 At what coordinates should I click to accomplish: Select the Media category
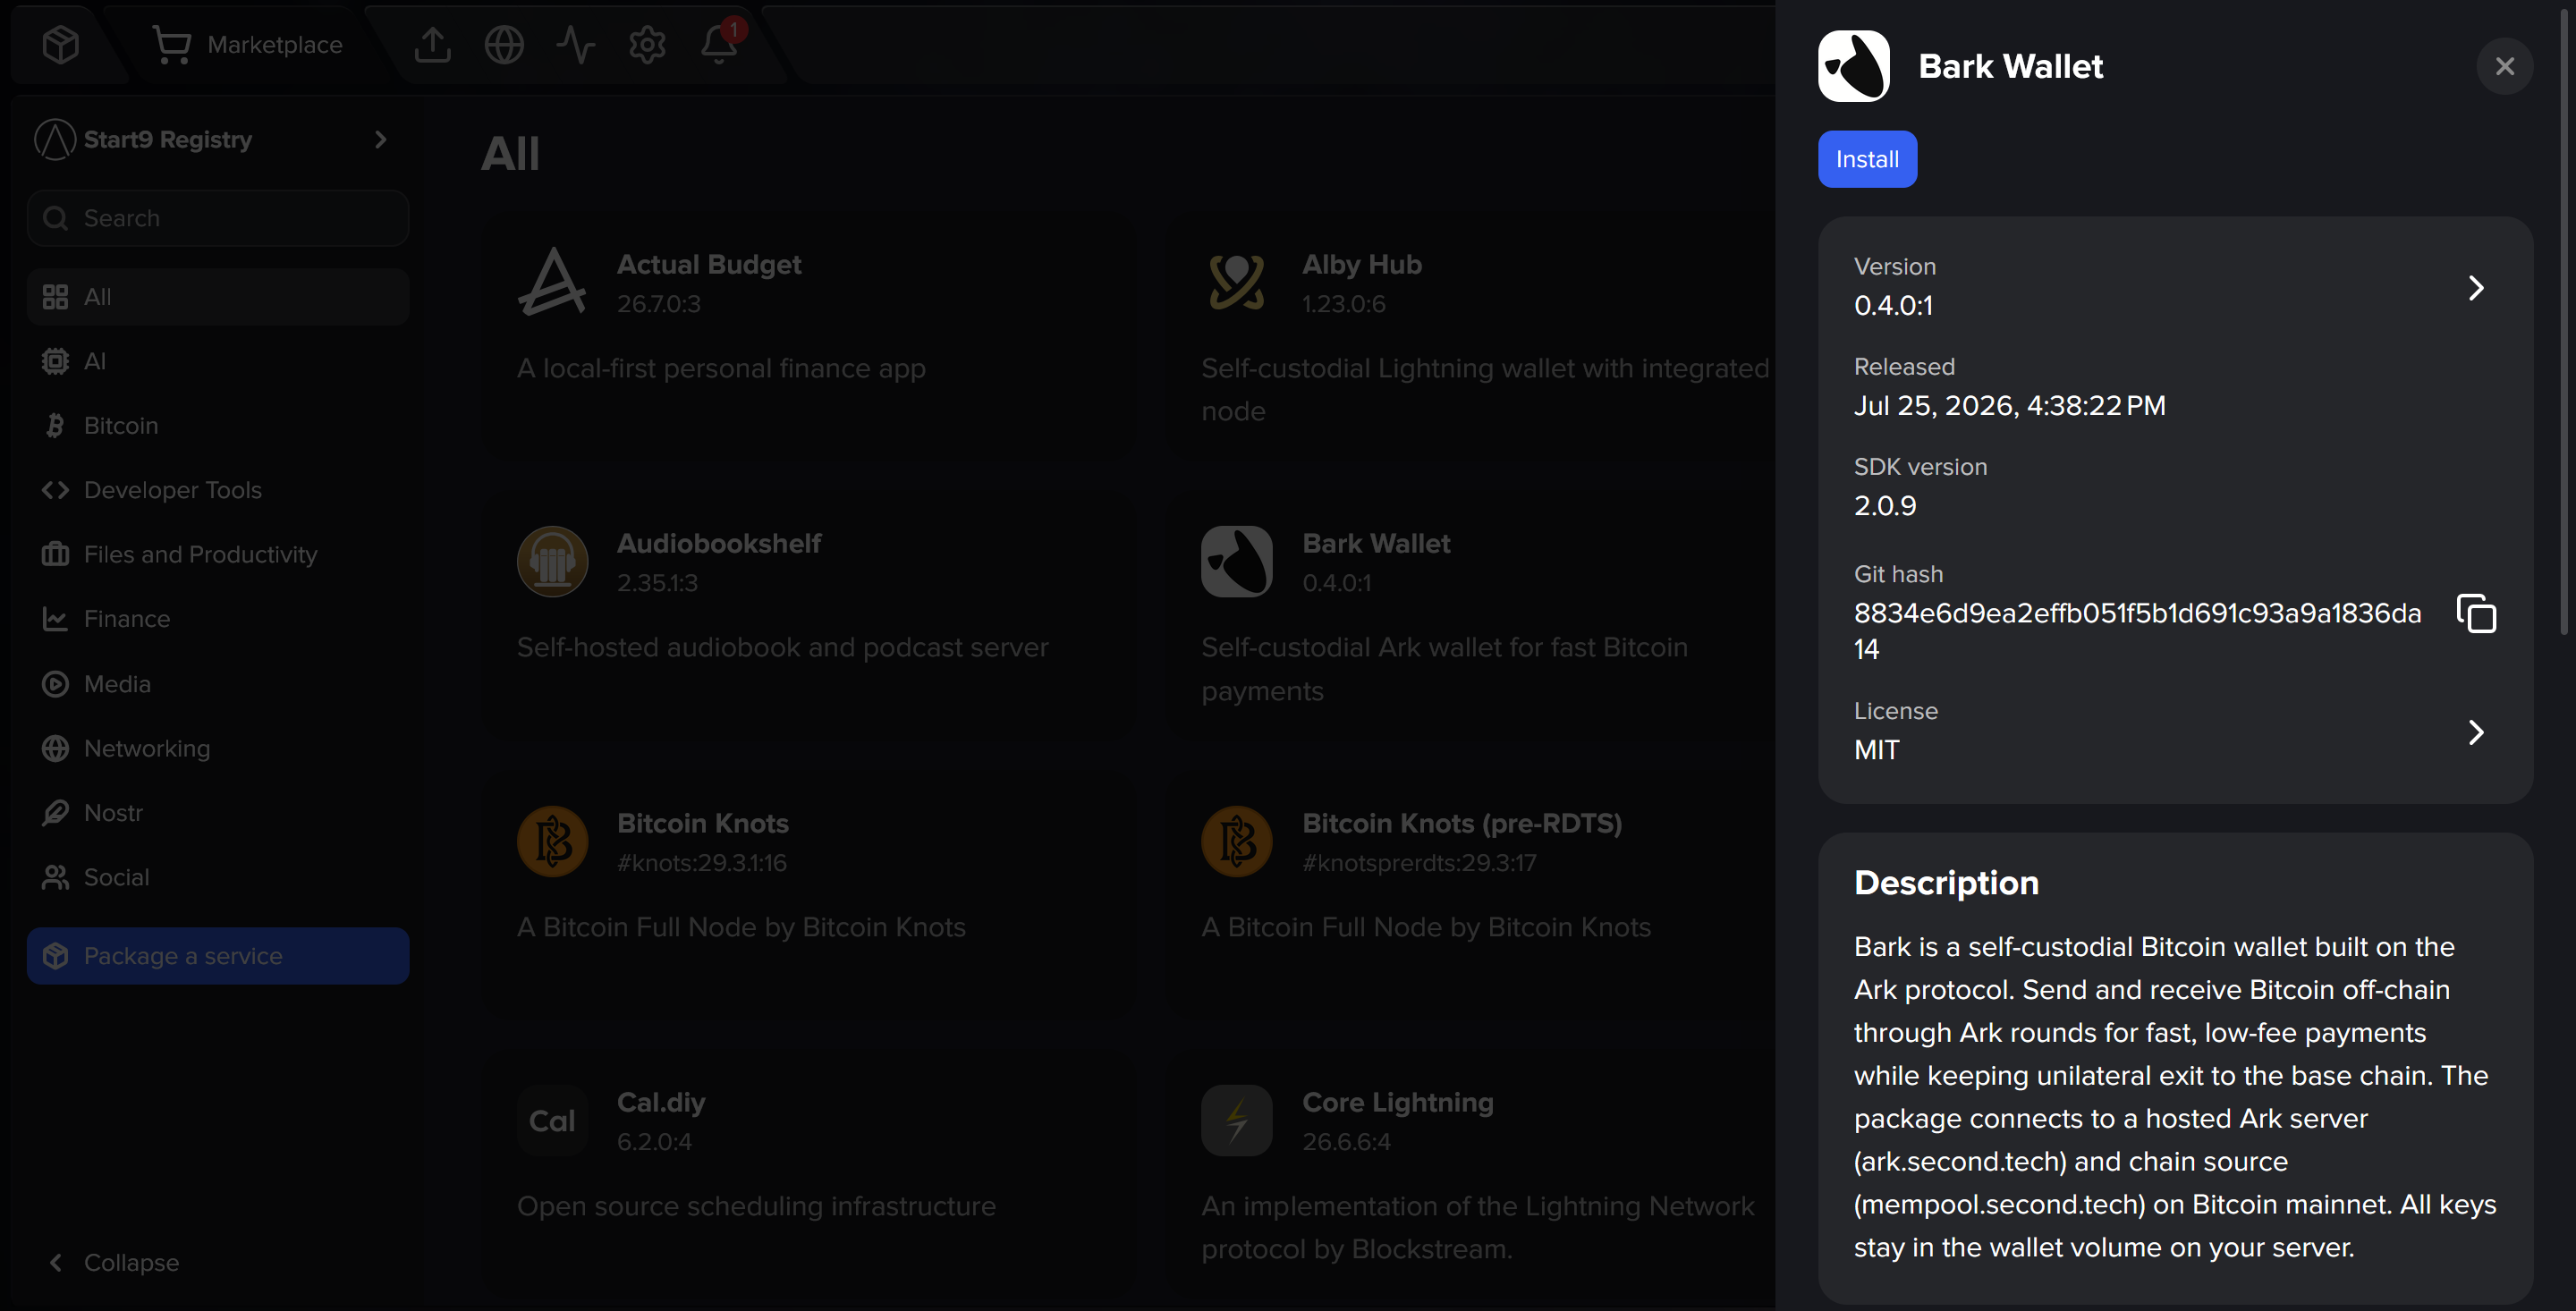point(217,684)
